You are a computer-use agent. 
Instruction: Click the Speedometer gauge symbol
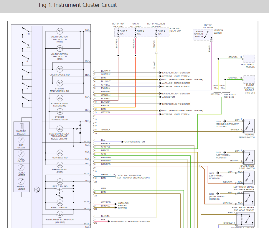pyautogui.click(x=21, y=181)
